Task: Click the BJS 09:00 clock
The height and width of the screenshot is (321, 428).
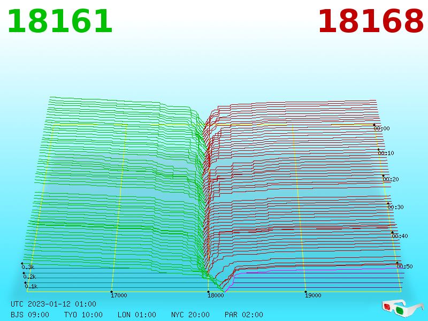Action: [30, 315]
